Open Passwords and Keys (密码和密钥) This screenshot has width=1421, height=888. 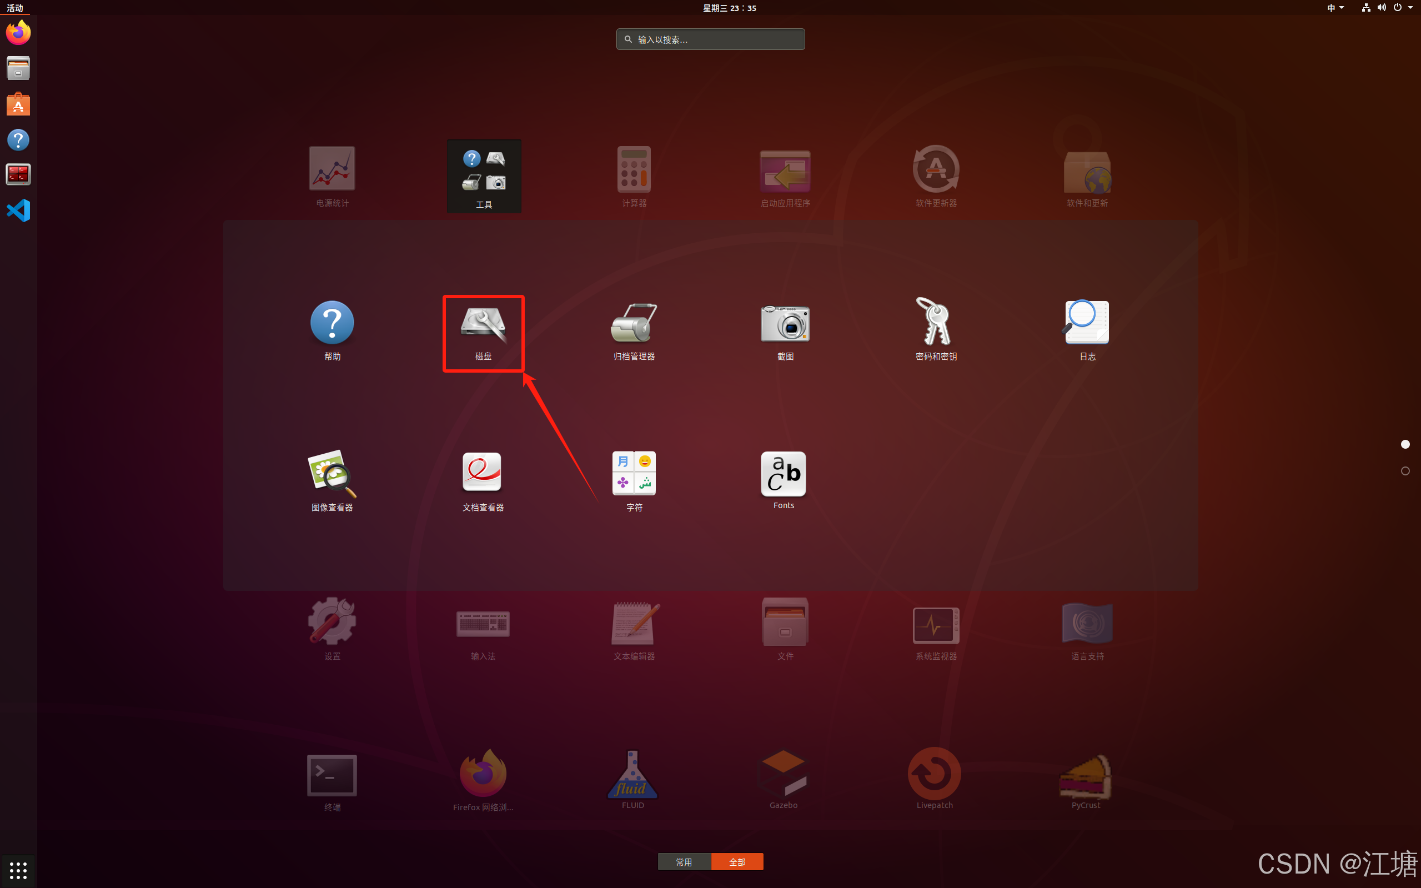(935, 325)
